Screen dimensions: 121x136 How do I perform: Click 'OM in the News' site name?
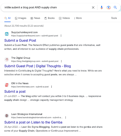pyautogui.click(x=20, y=83)
